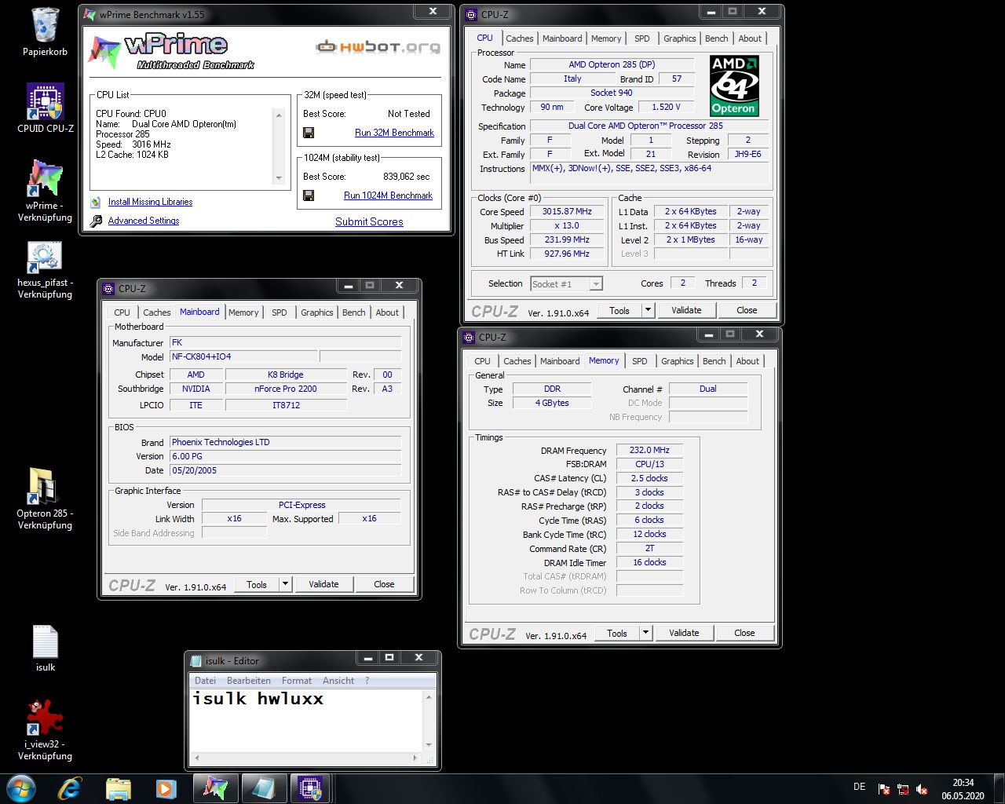The width and height of the screenshot is (1005, 804).
Task: Click the memory Size value 4 GBytes
Action: point(552,403)
